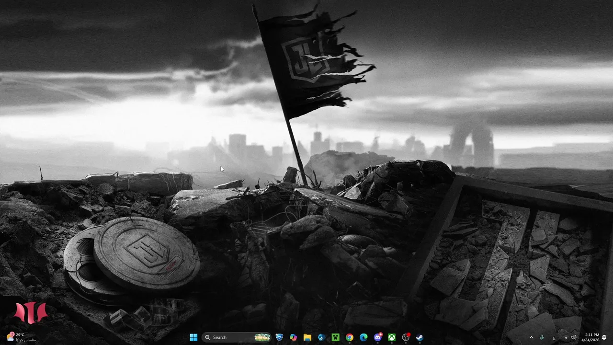Switch the Arabic input language indicator
This screenshot has height=345, width=613.
click(554, 338)
